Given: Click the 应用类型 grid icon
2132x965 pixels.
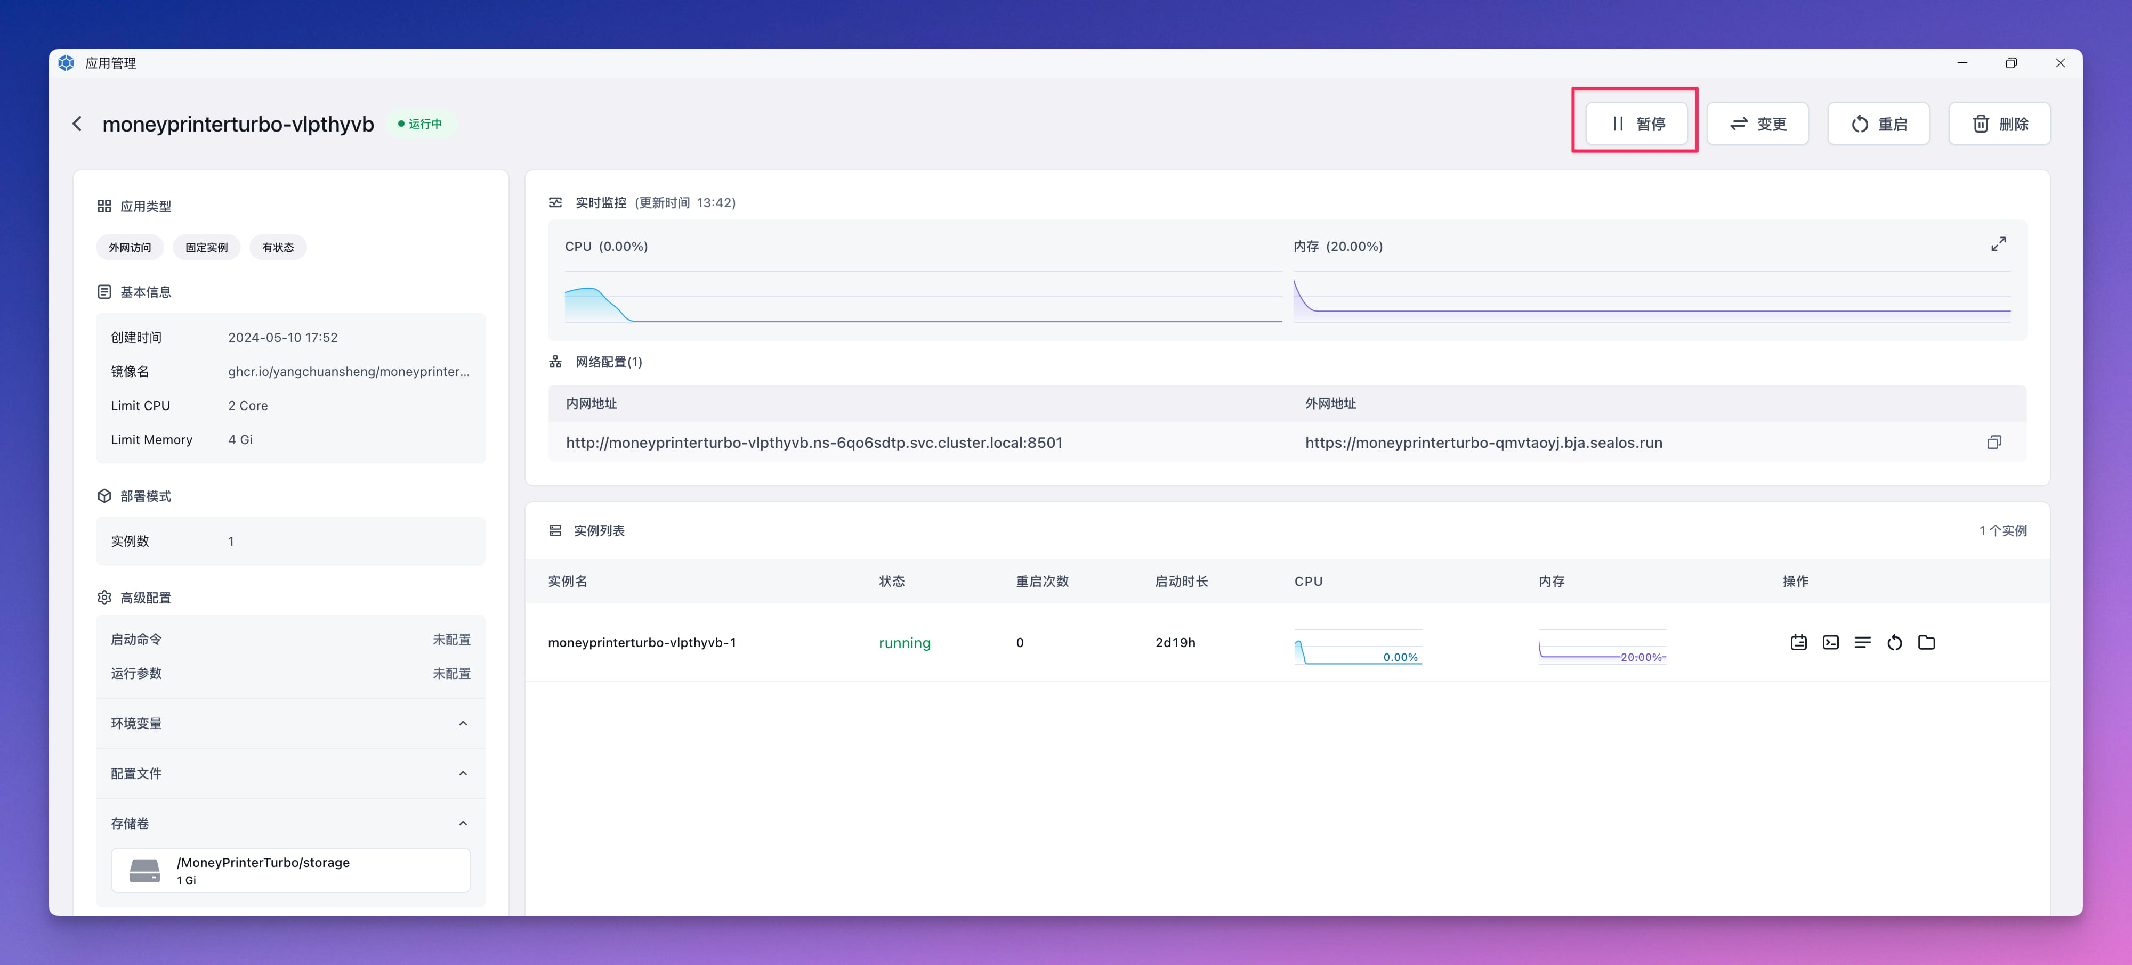Looking at the screenshot, I should tap(104, 206).
